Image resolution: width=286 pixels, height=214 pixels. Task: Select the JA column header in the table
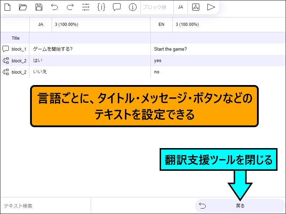tap(41, 24)
